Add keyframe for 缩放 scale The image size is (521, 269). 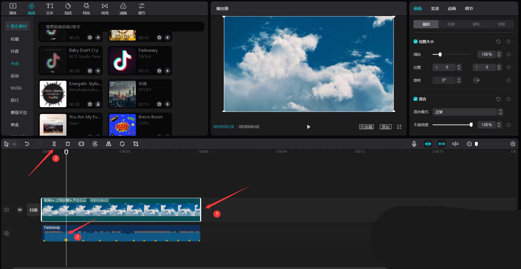[x=508, y=54]
